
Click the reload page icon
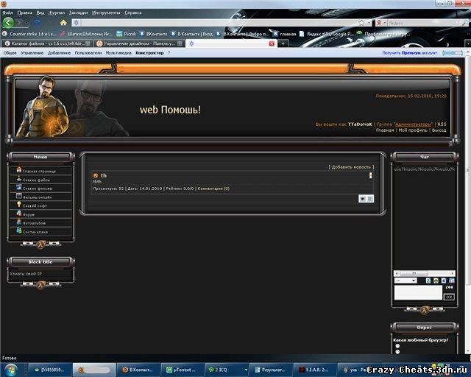pyautogui.click(x=37, y=23)
